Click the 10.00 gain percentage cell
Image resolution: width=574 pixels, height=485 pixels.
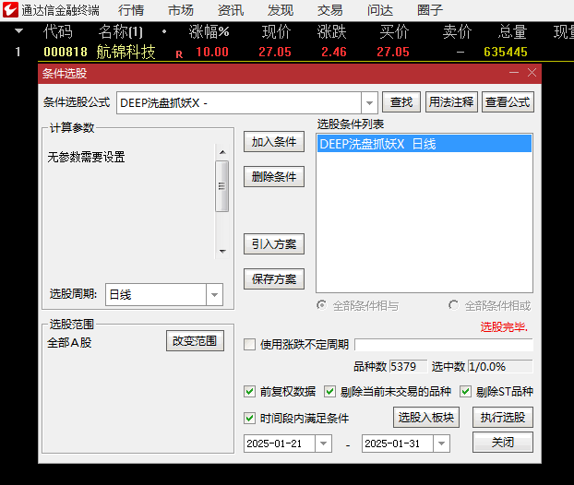coord(212,52)
